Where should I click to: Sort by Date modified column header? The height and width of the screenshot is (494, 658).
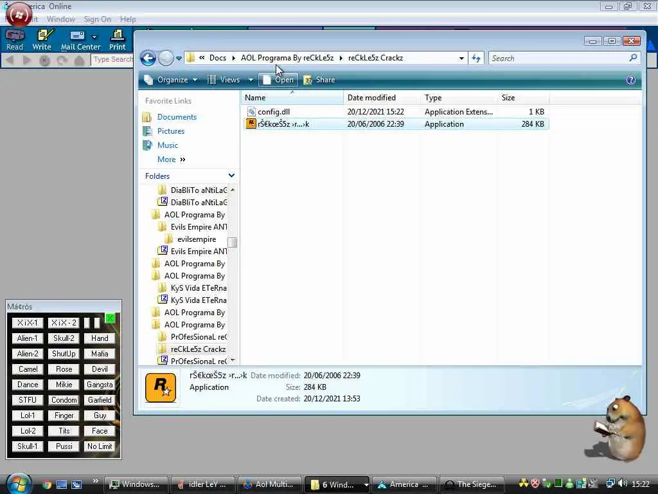[382, 98]
